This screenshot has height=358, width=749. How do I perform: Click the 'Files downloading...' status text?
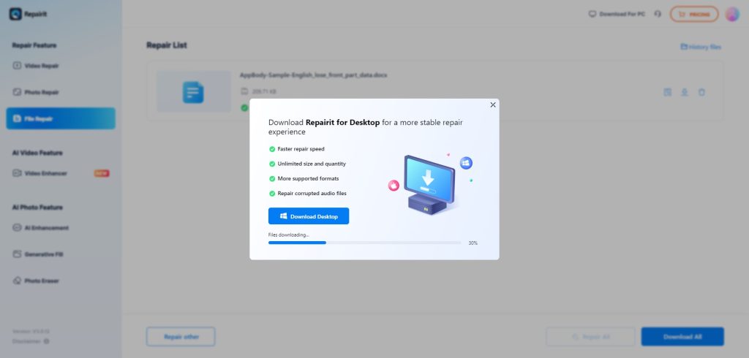288,235
